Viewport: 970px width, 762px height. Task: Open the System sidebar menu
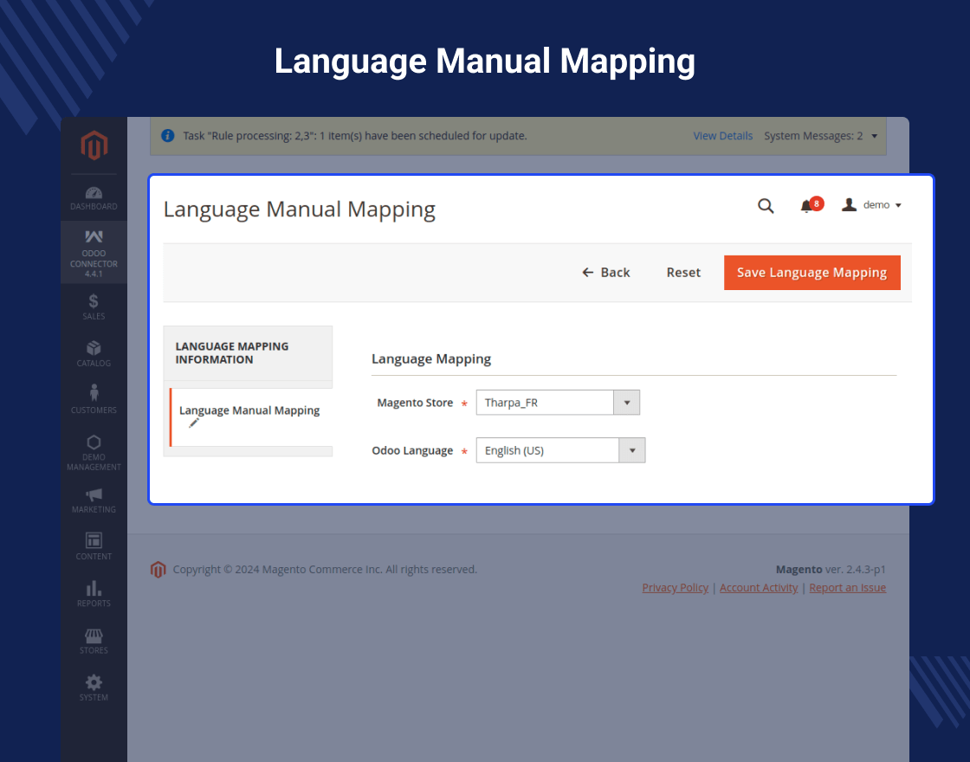click(x=94, y=688)
